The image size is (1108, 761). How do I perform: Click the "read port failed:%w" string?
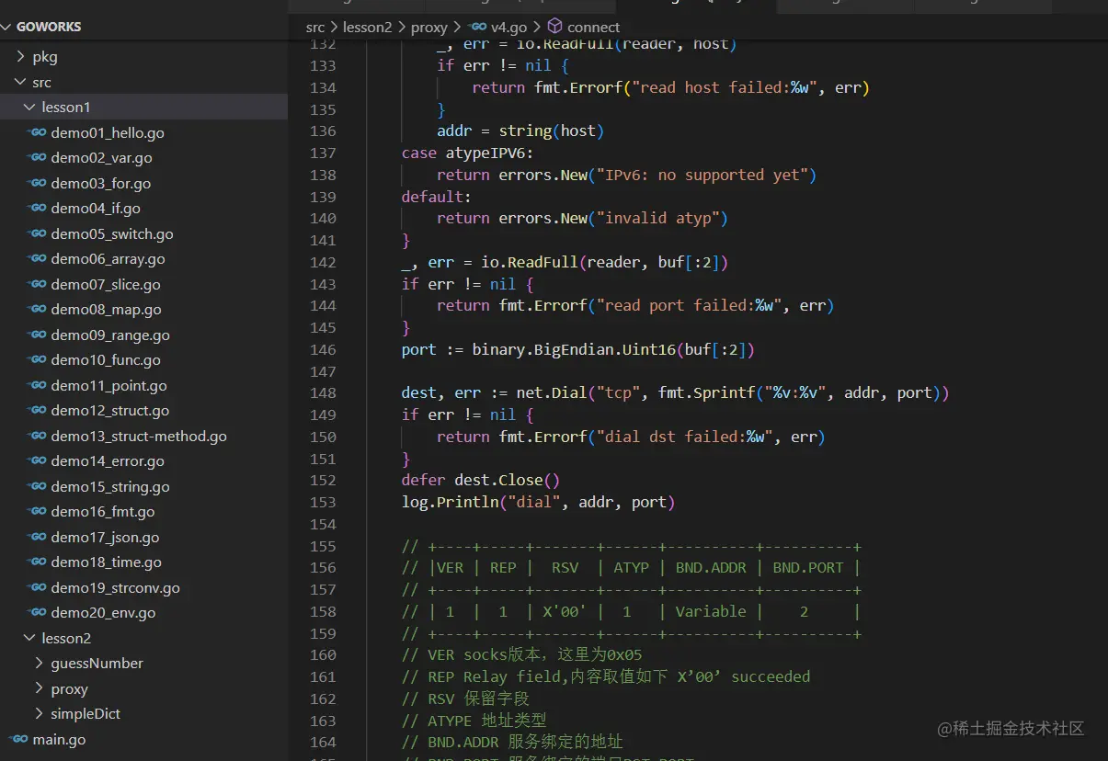(689, 305)
